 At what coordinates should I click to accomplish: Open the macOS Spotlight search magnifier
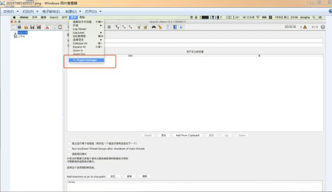(314, 17)
